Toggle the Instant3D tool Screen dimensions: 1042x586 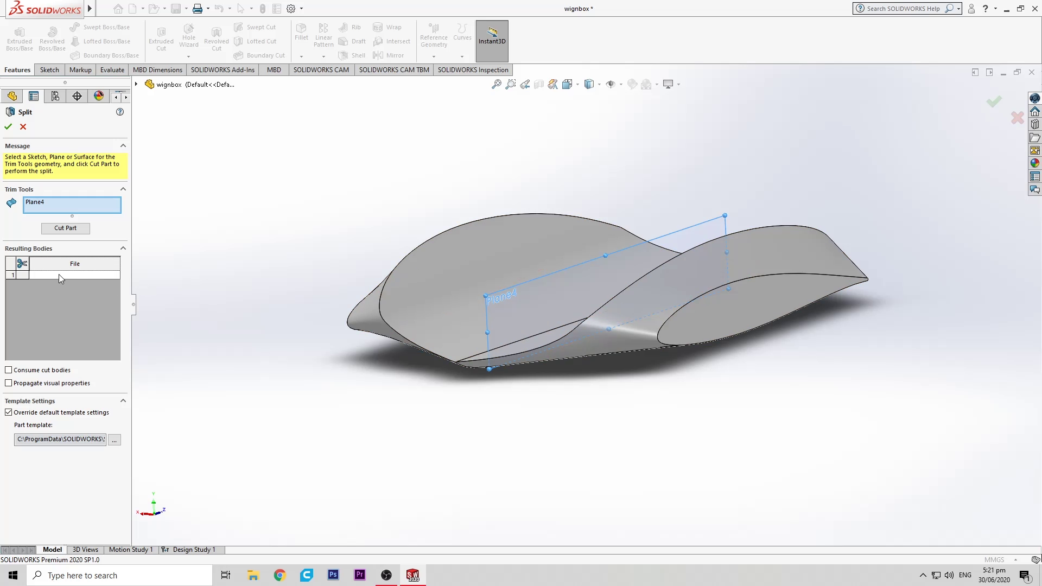pyautogui.click(x=492, y=41)
